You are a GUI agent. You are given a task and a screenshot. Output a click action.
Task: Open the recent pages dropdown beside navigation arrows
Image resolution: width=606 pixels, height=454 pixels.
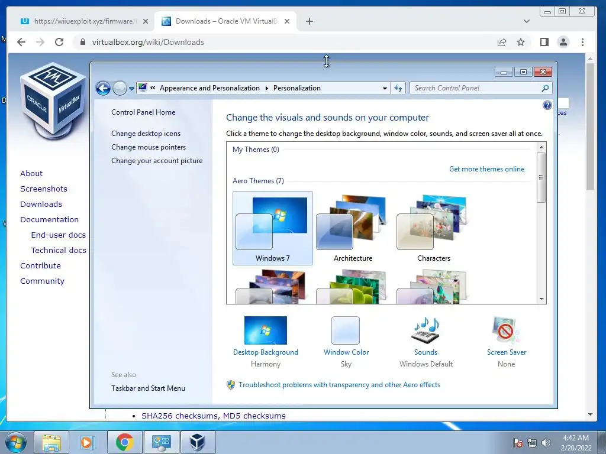point(131,89)
